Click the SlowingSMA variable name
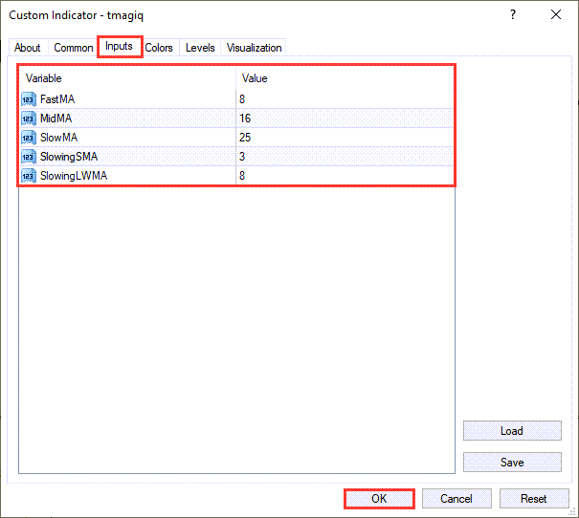This screenshot has height=518, width=579. point(69,157)
